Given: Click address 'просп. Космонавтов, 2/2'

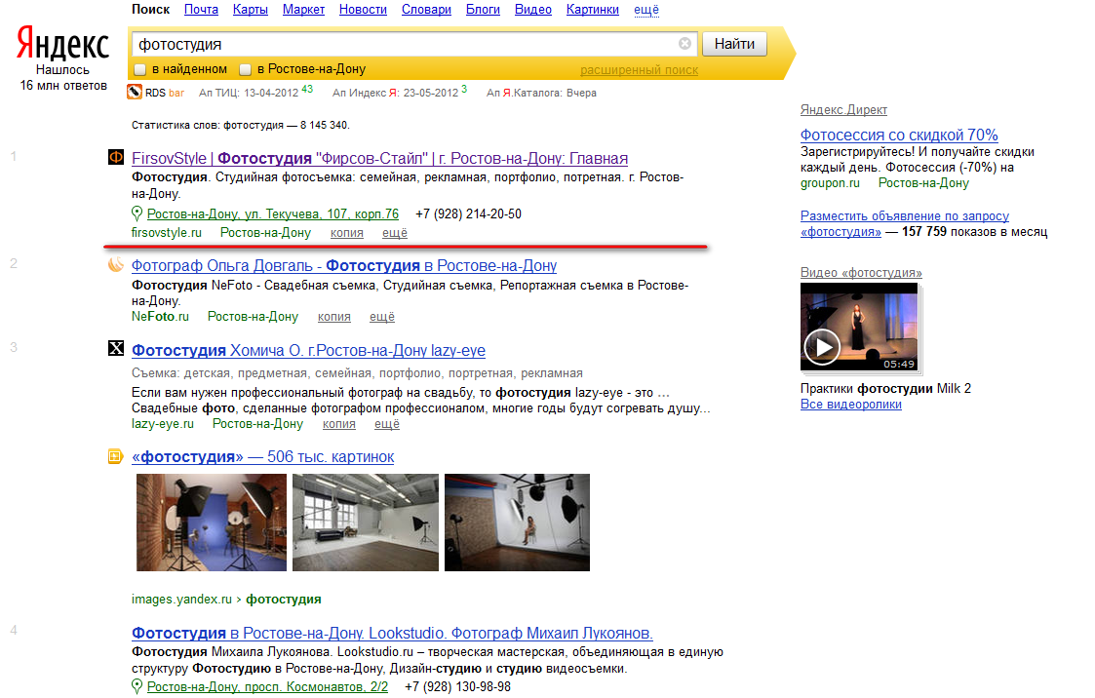Looking at the screenshot, I should point(267,687).
